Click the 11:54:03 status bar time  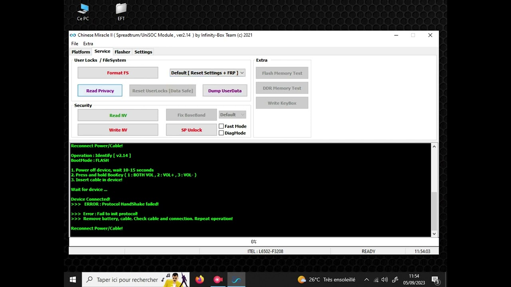click(422, 251)
